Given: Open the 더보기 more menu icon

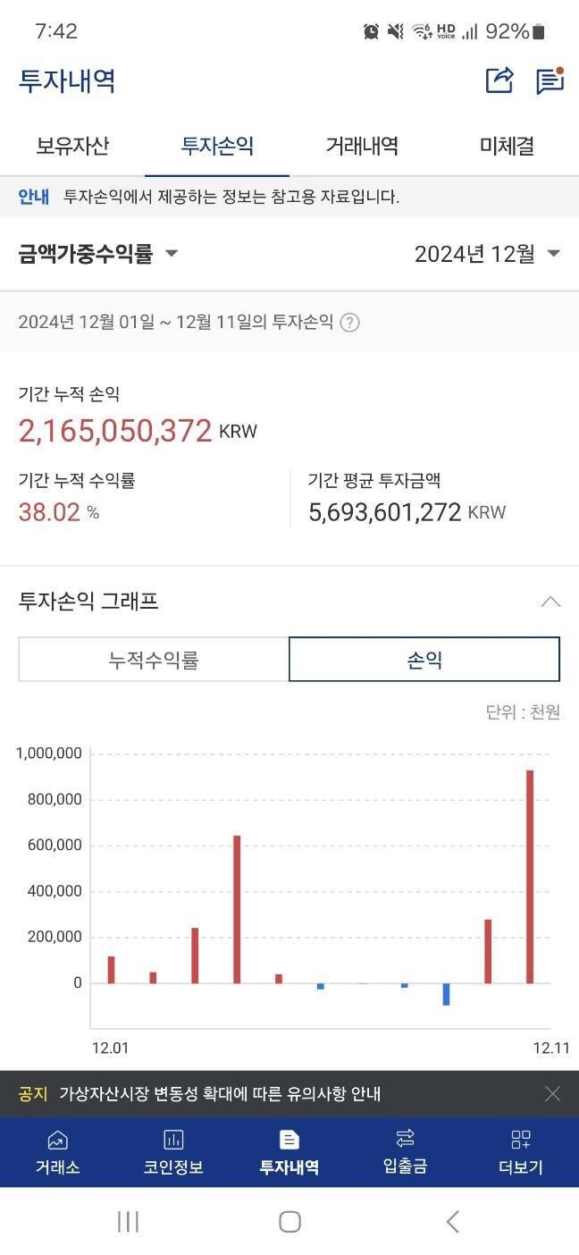Looking at the screenshot, I should coord(521,1151).
